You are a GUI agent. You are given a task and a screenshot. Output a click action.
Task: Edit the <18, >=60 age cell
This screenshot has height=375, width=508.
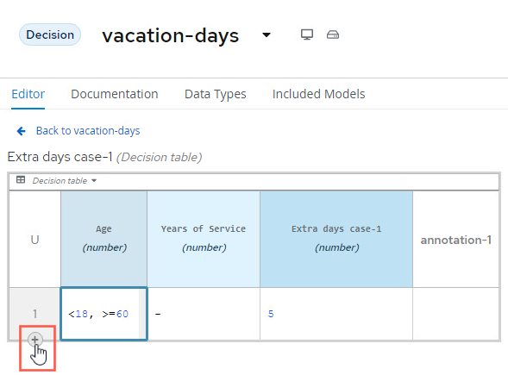point(104,314)
